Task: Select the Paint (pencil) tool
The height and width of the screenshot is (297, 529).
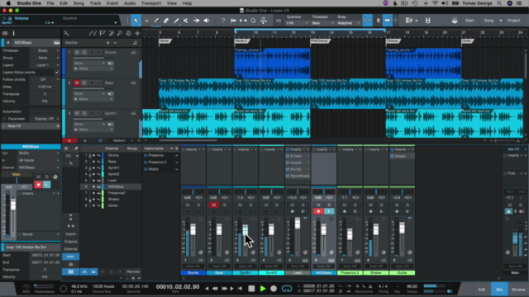Action: (x=176, y=21)
